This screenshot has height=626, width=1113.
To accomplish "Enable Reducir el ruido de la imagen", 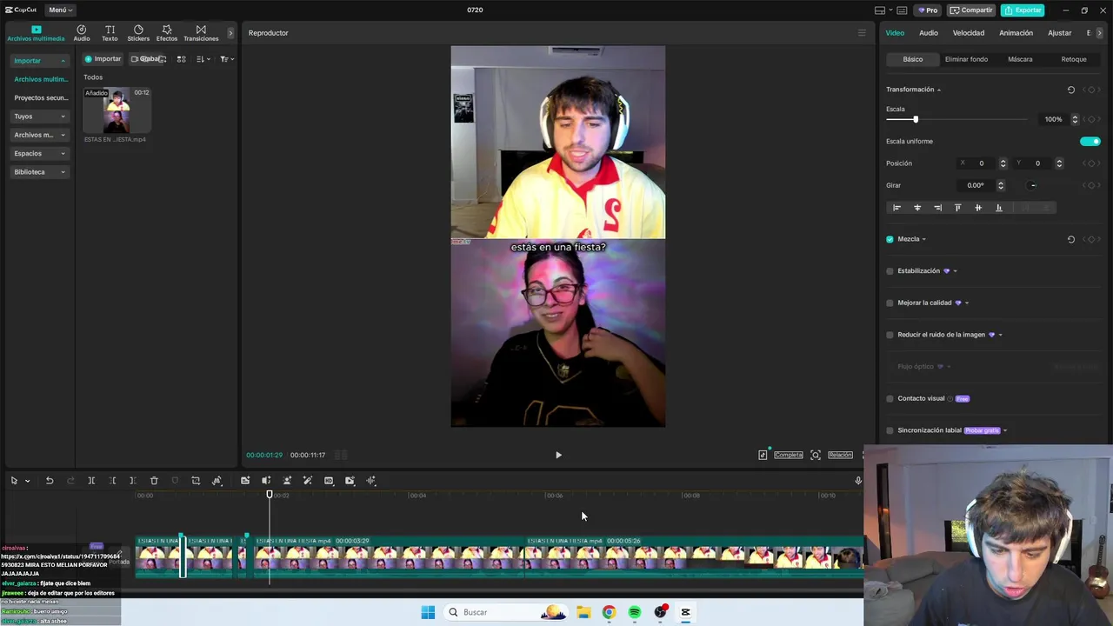I will 890,335.
